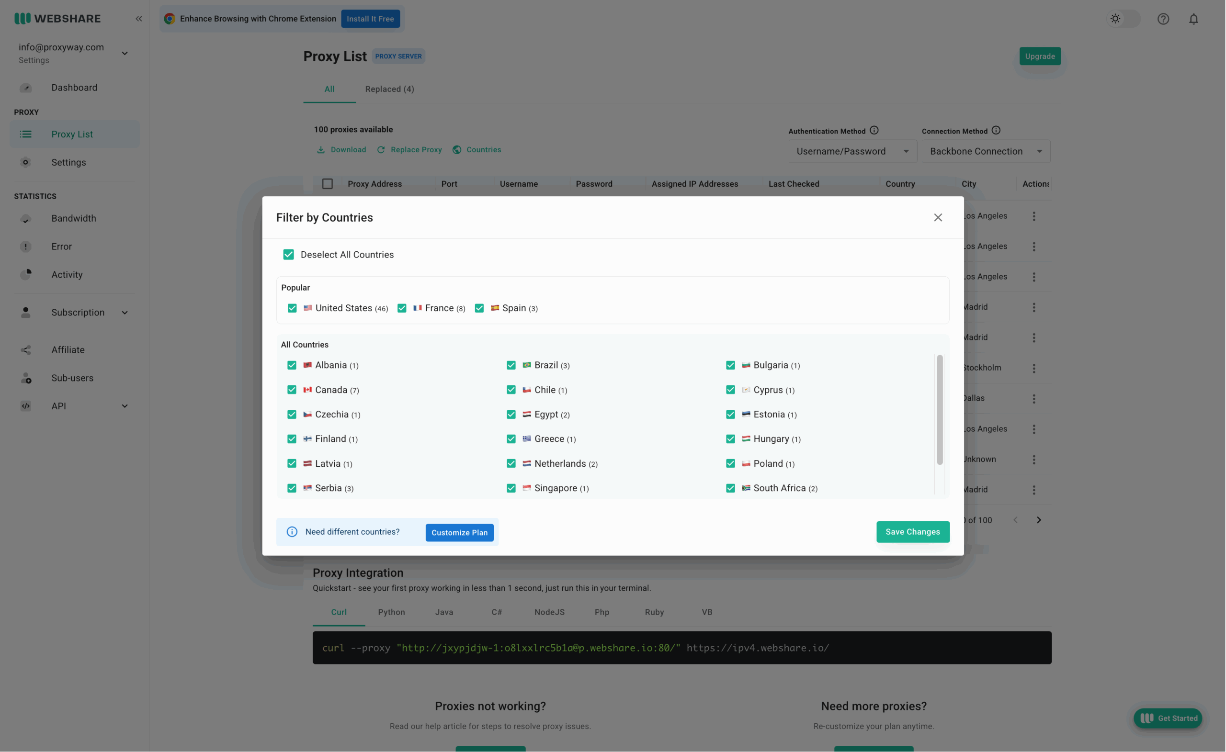Click the Affiliate share icon
The height and width of the screenshot is (752, 1226).
point(26,350)
